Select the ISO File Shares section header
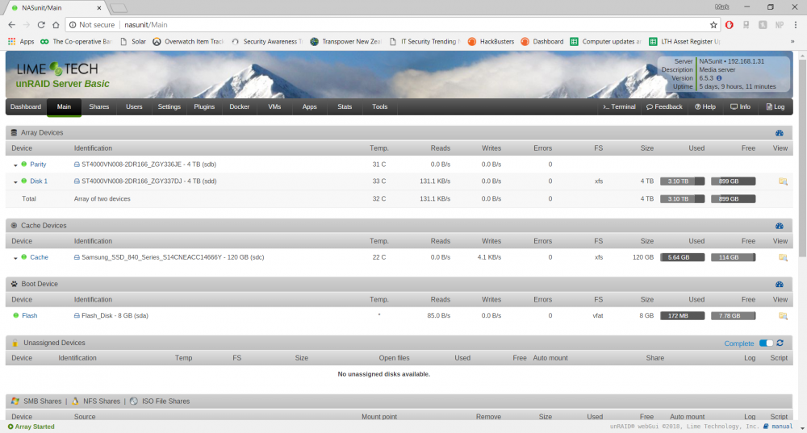 160,401
